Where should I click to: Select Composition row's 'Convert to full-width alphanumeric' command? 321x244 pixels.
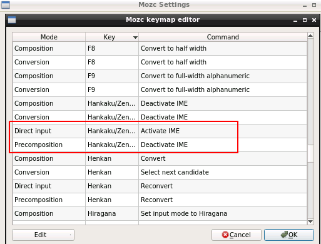pos(223,76)
